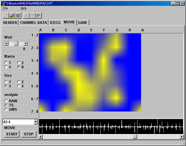This screenshot has height=146, width=186.
Task: Click the Copy toolbar icon
Action: [32, 16]
